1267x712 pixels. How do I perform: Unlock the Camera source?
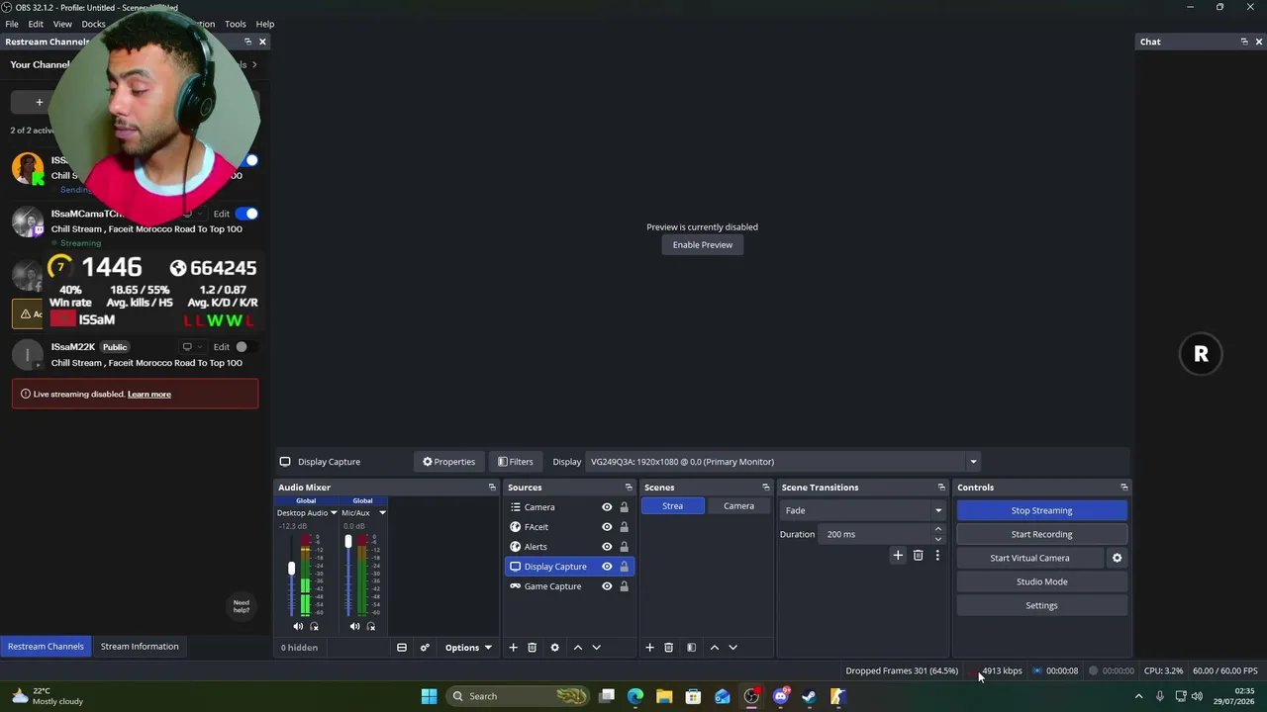point(624,507)
